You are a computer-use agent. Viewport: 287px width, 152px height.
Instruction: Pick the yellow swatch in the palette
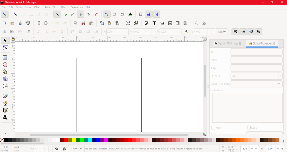[74, 140]
